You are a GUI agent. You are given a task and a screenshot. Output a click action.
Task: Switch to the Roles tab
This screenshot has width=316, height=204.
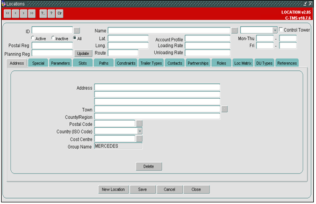click(x=221, y=63)
